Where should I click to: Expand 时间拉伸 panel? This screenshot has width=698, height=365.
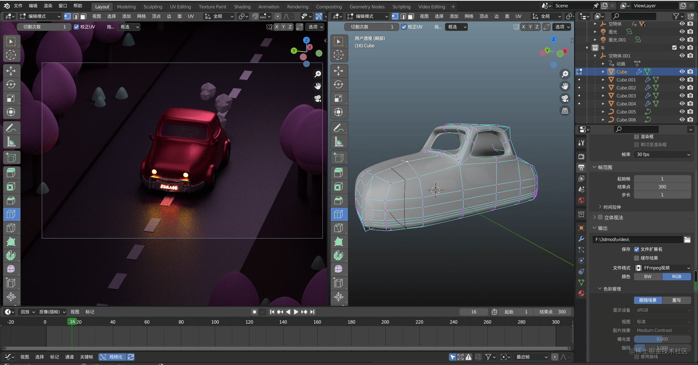click(x=600, y=207)
